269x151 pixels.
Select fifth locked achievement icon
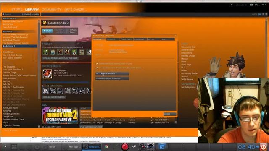75,91
